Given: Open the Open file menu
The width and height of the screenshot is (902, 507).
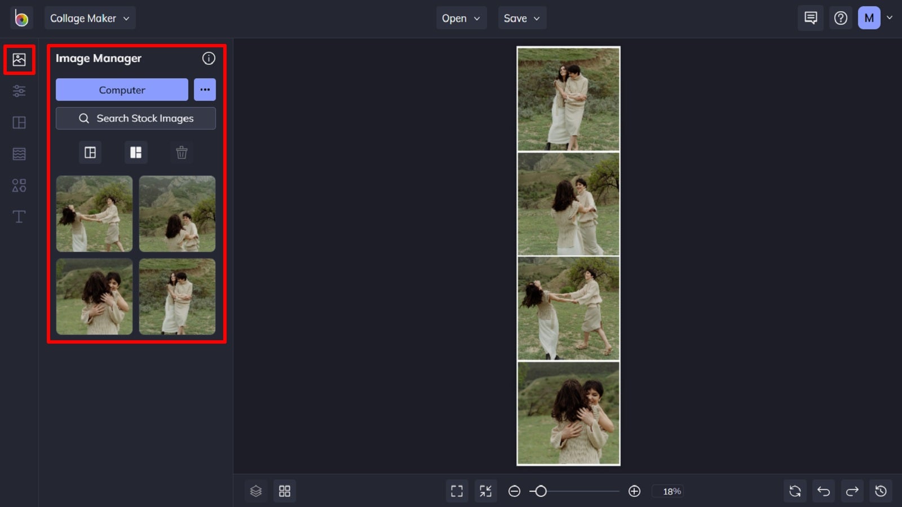Looking at the screenshot, I should (x=461, y=17).
